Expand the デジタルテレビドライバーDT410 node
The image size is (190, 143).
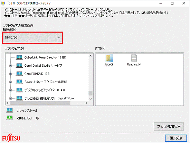10,90
